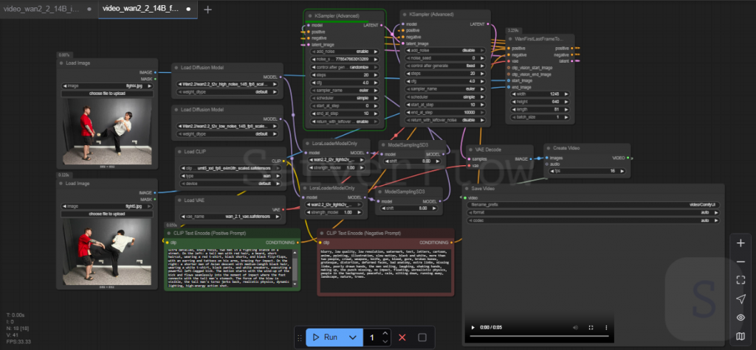Open fullscreen for the video preview

pos(591,327)
